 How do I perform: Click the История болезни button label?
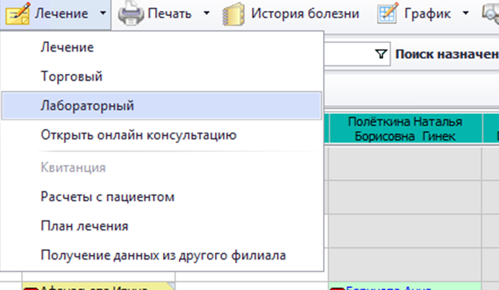[x=305, y=13]
